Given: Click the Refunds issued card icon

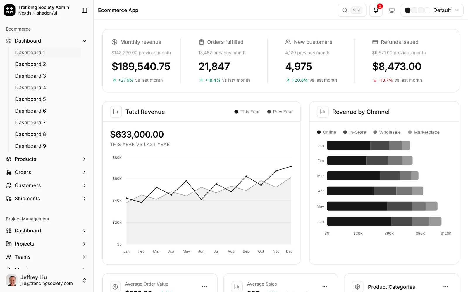Looking at the screenshot, I should pos(375,42).
